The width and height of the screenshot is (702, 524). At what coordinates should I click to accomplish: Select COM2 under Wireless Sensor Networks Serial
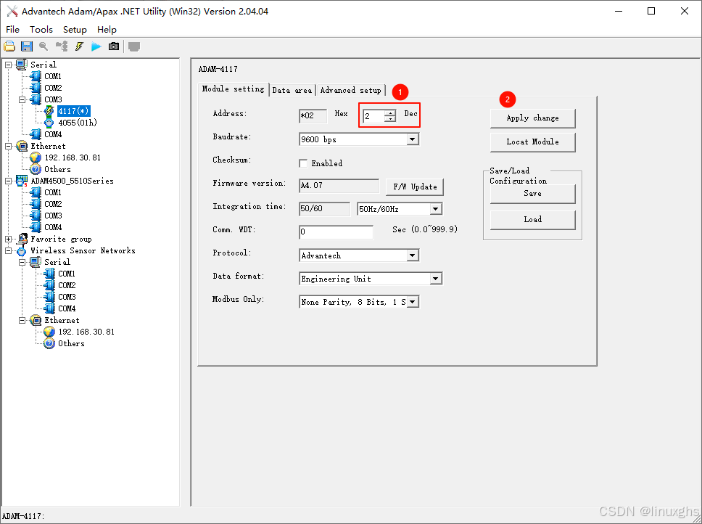(x=67, y=285)
